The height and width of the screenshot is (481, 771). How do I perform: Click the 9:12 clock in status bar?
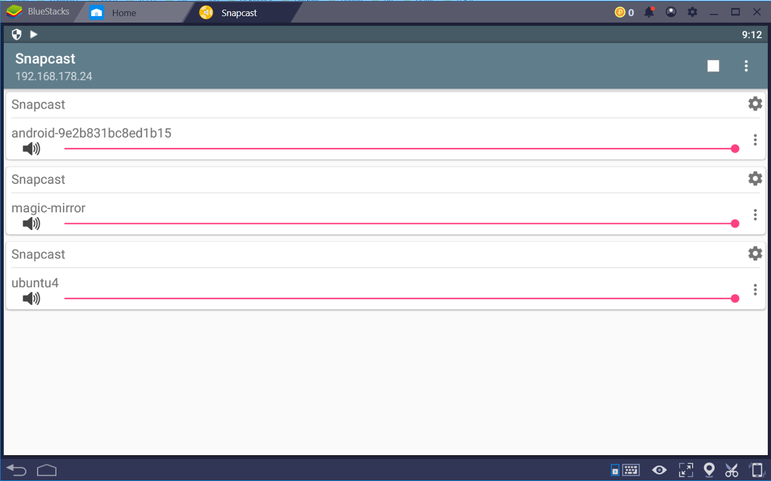pos(752,34)
